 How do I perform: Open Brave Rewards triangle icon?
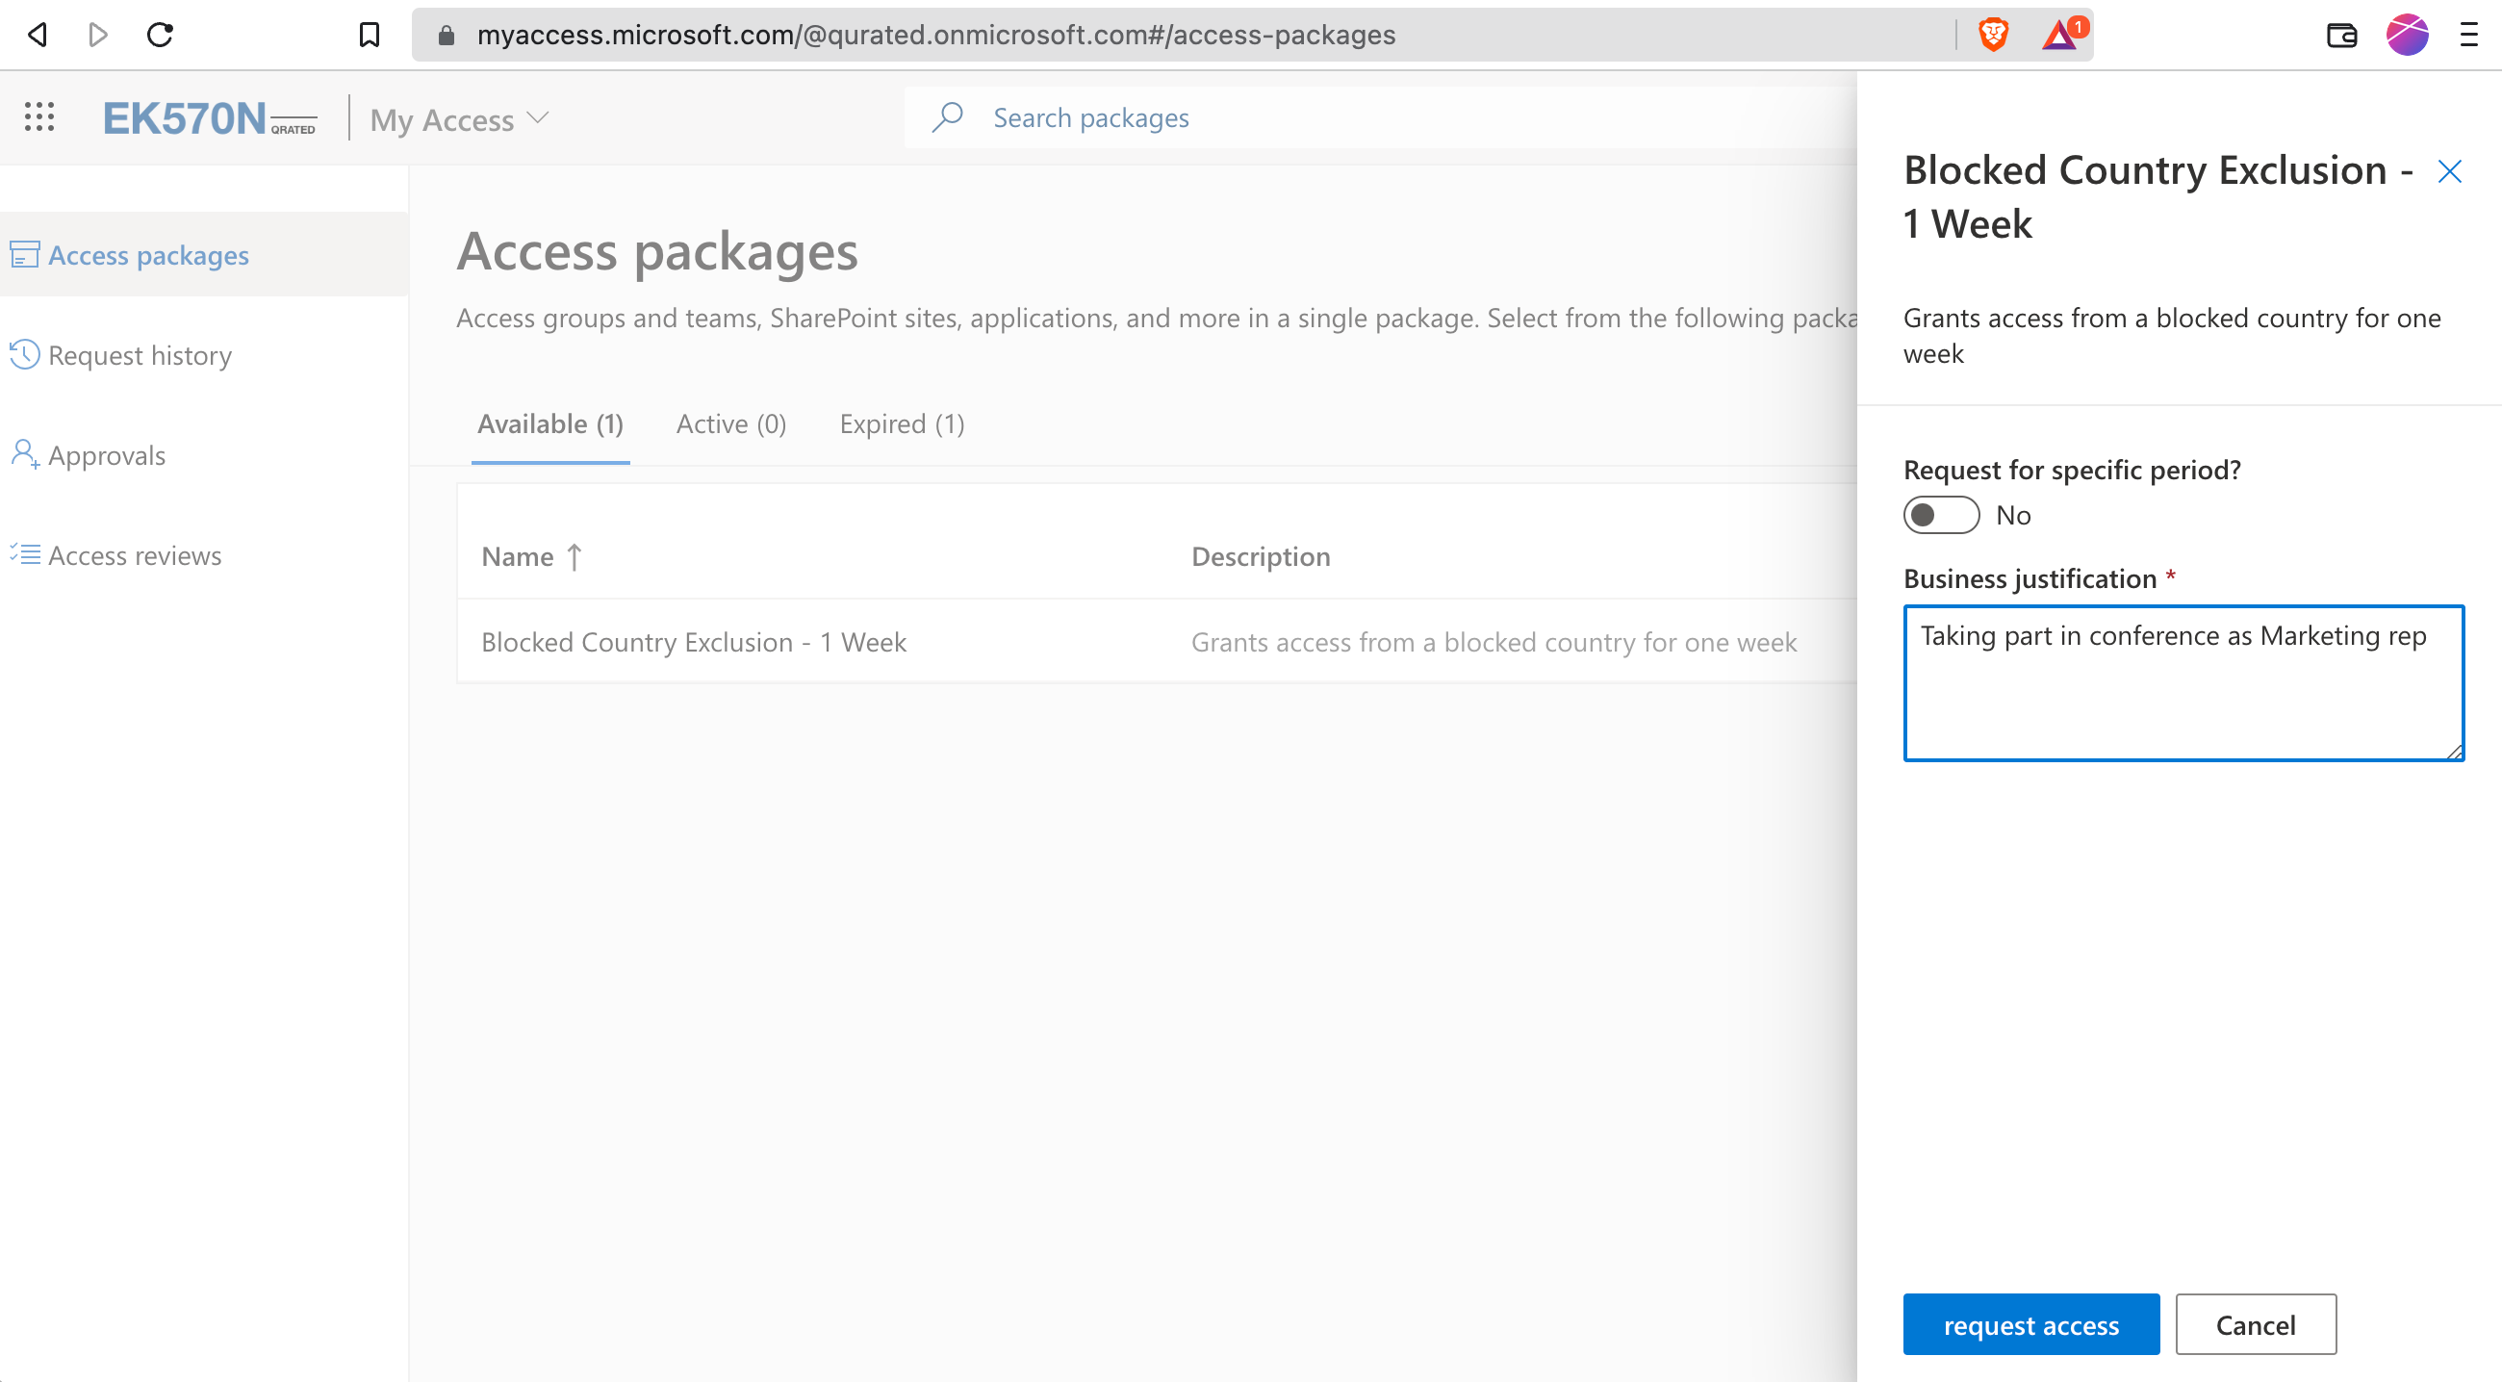tap(2060, 35)
